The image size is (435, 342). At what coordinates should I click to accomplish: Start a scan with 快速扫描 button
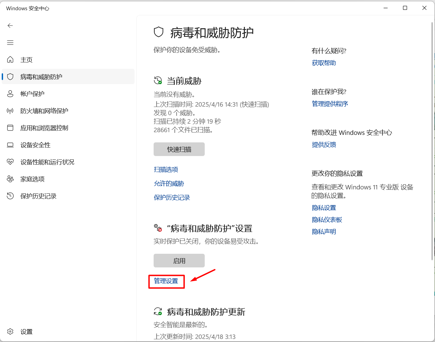pos(179,149)
